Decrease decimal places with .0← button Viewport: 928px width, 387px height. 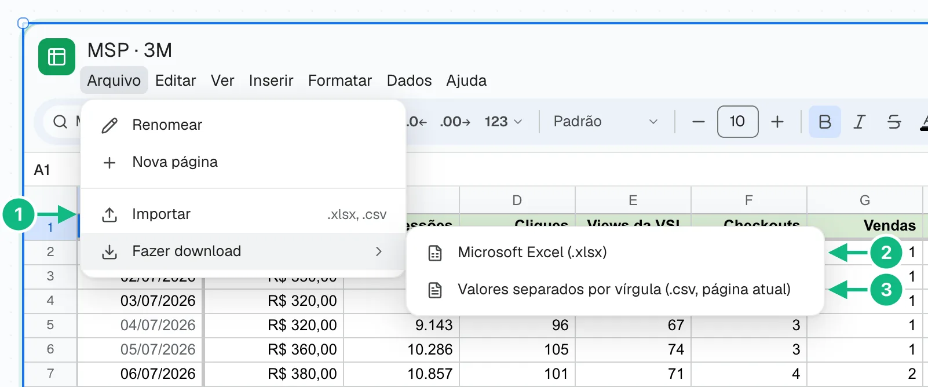point(416,122)
